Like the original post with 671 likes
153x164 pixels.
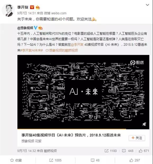144,151
